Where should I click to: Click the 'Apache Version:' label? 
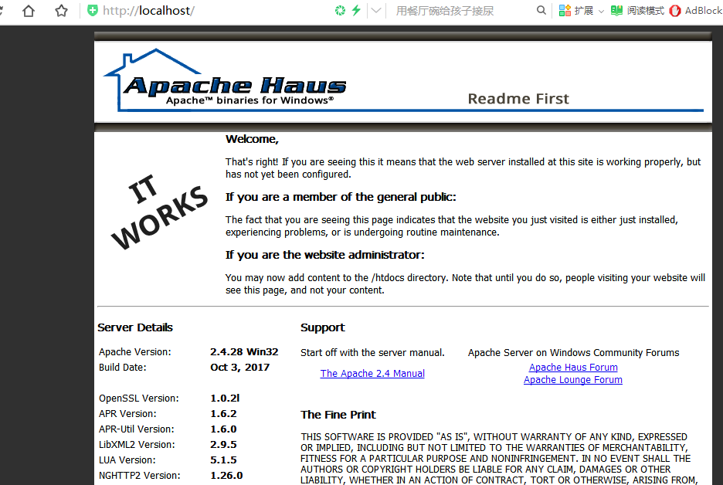coord(134,351)
